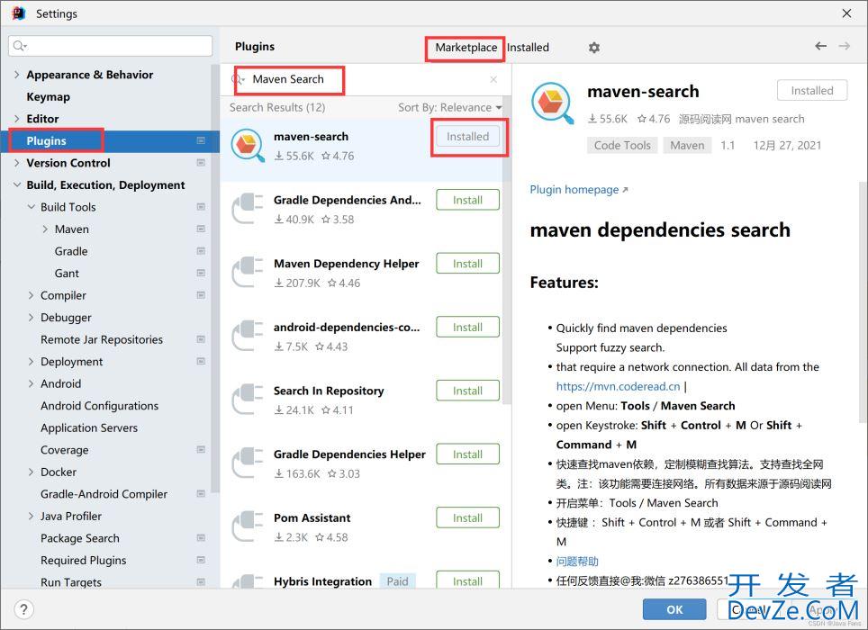Image resolution: width=868 pixels, height=630 pixels.
Task: Open the Plugin homepage link
Action: (x=578, y=190)
